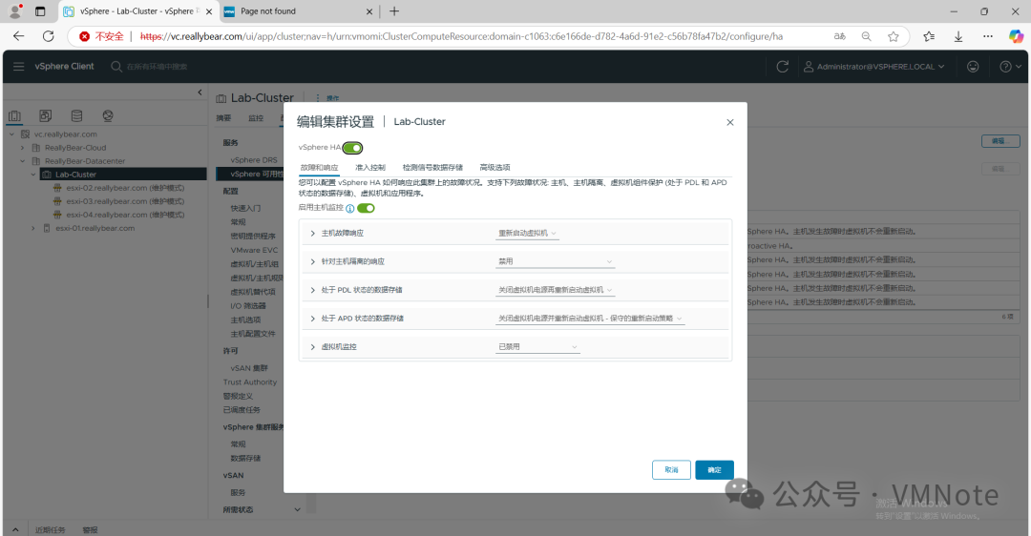
Task: Open the 针对主机隔离的响应 dropdown
Action: click(x=556, y=261)
